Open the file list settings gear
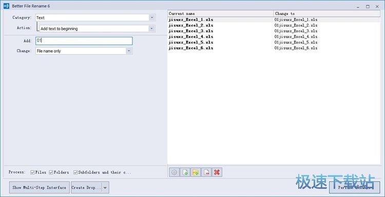The height and width of the screenshot is (197, 385). point(174,172)
